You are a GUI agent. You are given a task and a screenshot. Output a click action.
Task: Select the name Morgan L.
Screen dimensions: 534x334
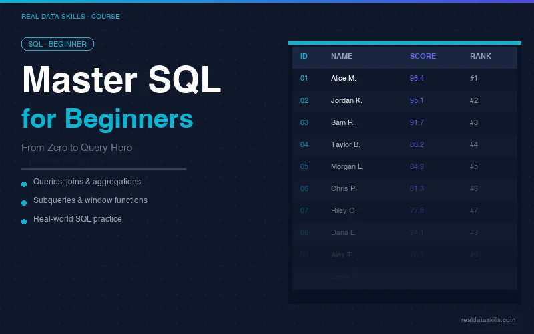(347, 166)
